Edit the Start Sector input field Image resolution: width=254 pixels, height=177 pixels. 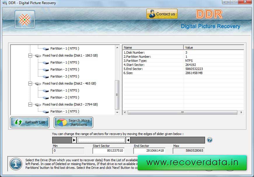point(108,151)
